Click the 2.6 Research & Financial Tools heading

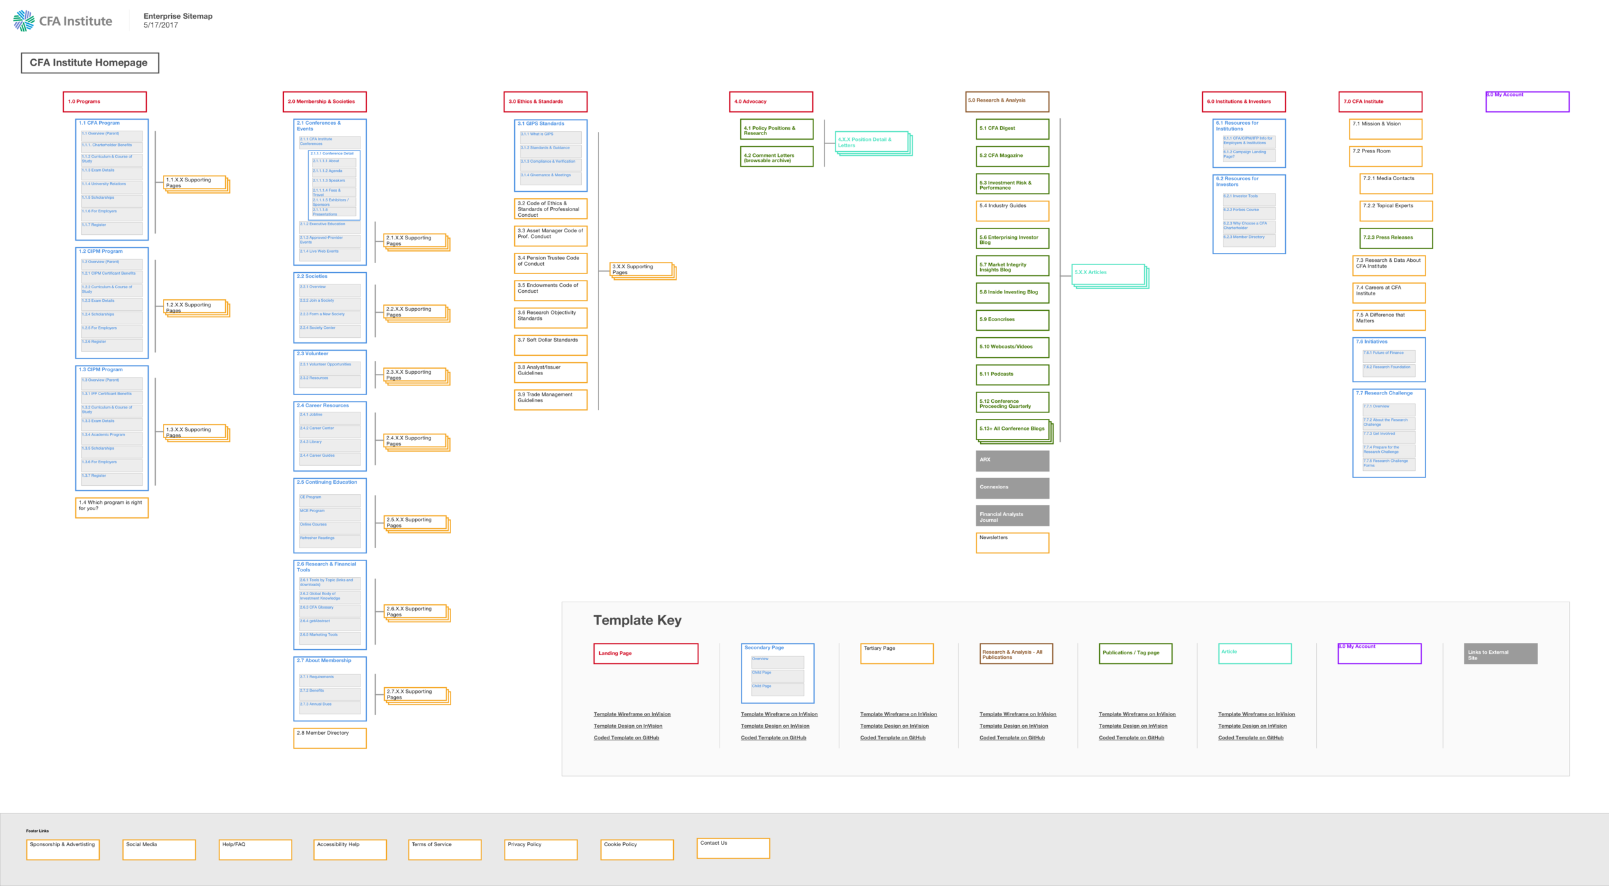click(x=326, y=567)
